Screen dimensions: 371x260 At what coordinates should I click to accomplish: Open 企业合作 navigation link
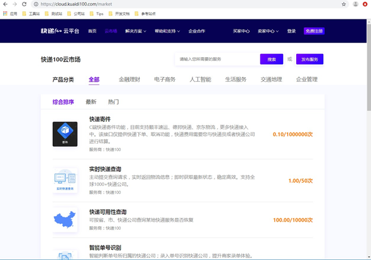[x=197, y=31]
